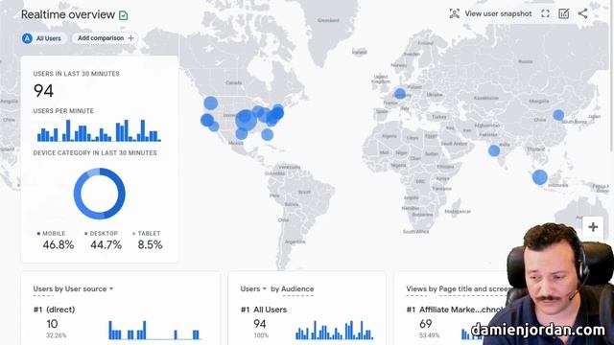Viewport: 614px width, 345px height.
Task: Click the Desktop 44.7% legend entry
Action: coord(104,241)
